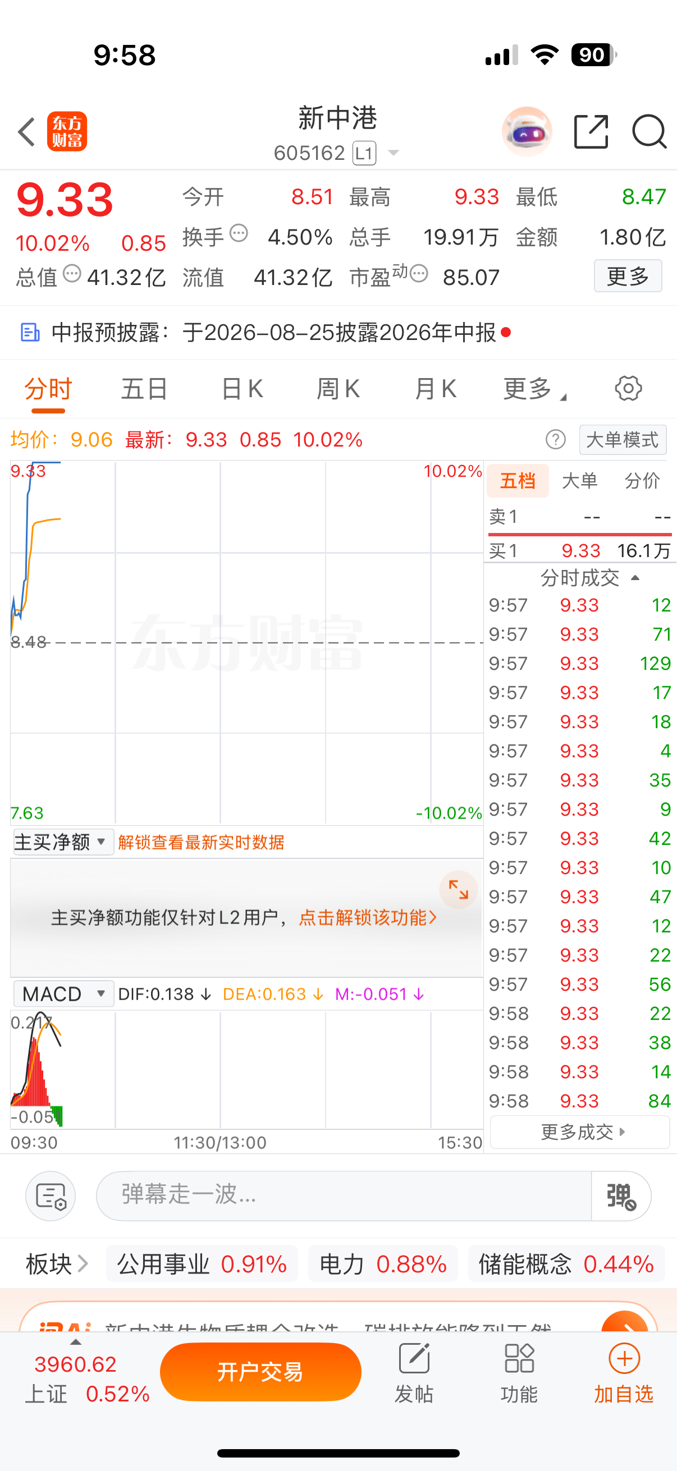Expand the stock code dropdown arrow
The height and width of the screenshot is (1471, 677).
coord(393,153)
